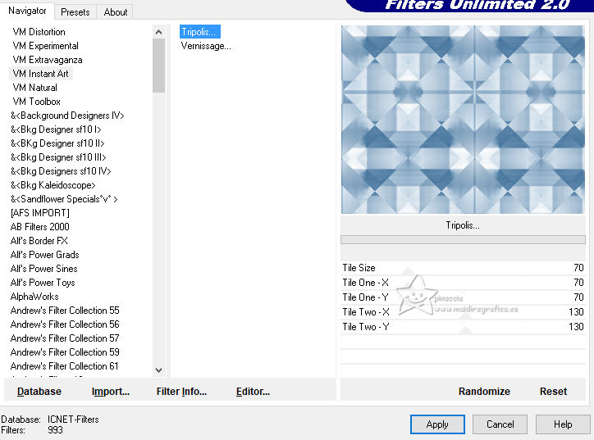Pick &<Bkg Designer sf10 III> category
594x440 pixels.
(x=58, y=157)
